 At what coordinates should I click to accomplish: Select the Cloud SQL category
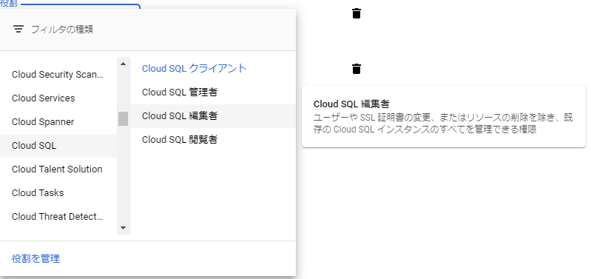(x=58, y=146)
